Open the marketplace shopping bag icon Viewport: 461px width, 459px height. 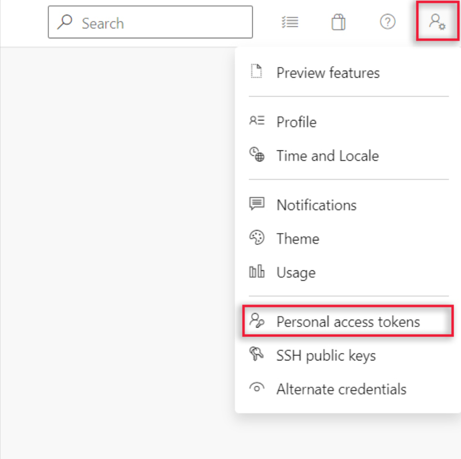click(x=339, y=22)
